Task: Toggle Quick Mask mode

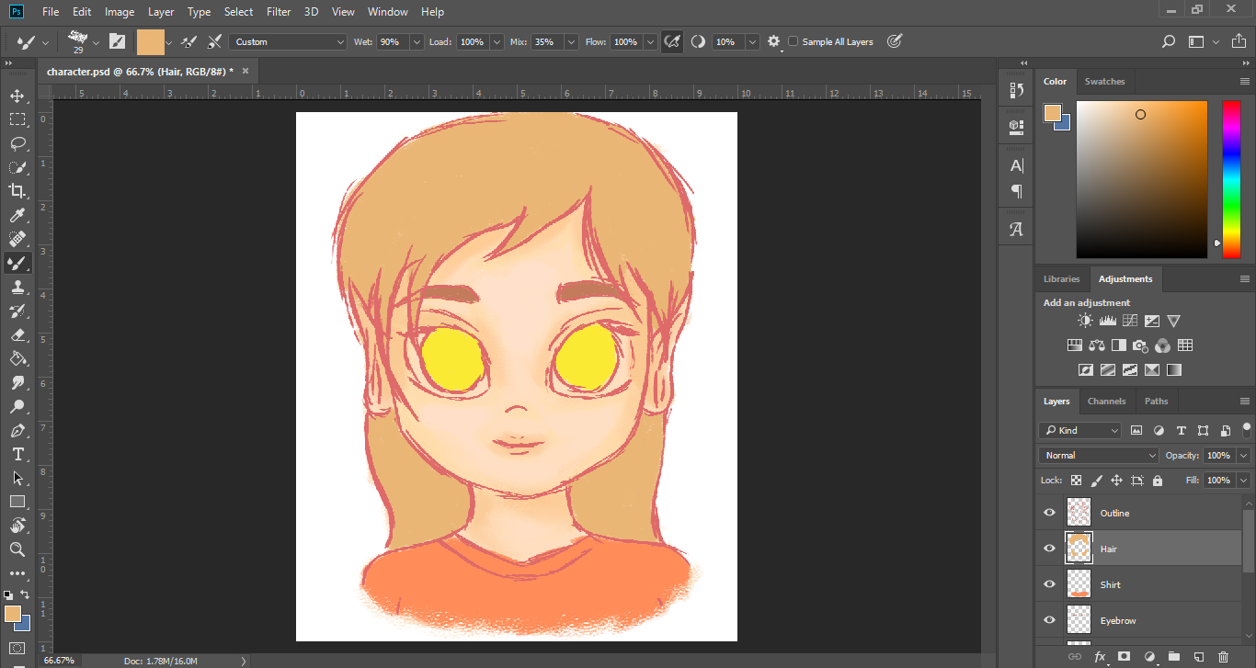Action: (x=17, y=648)
